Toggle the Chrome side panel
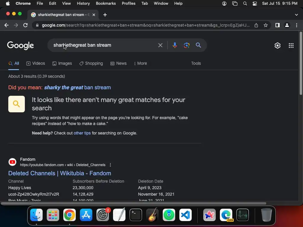Viewport: 303px width, 227px height. (278, 25)
